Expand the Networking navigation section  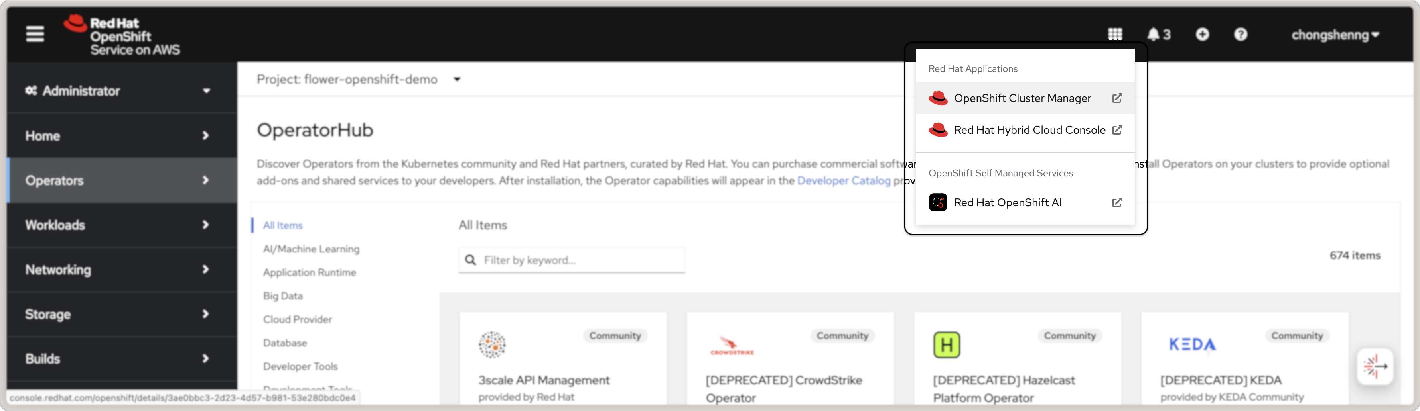click(x=118, y=270)
